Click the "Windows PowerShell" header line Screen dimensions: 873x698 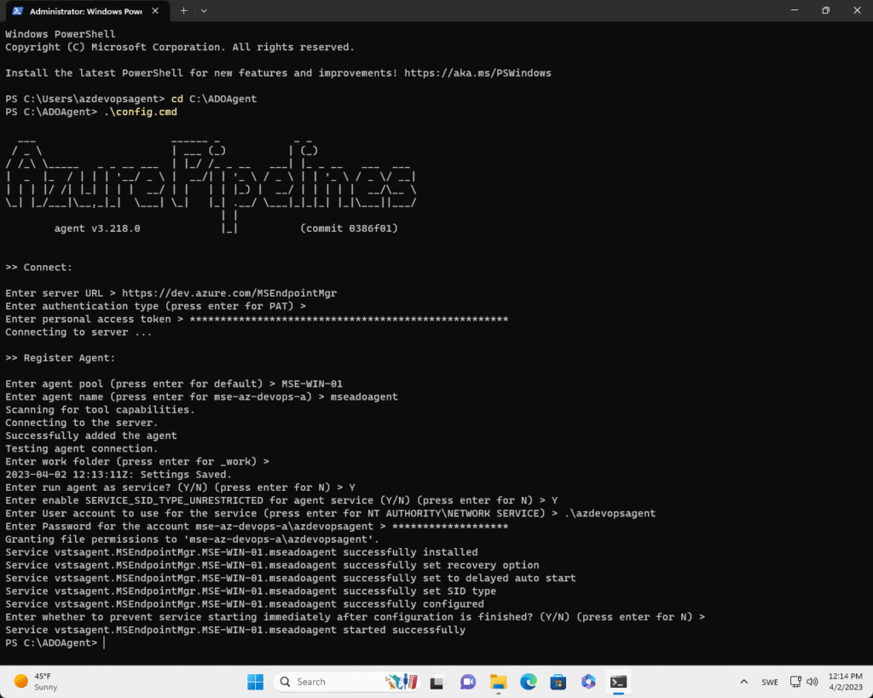point(61,34)
